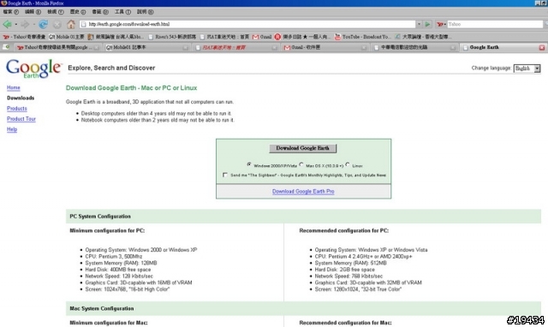Open the Tools (工具) menu
Image resolution: width=548 pixels, height=327 pixels.
122,12
